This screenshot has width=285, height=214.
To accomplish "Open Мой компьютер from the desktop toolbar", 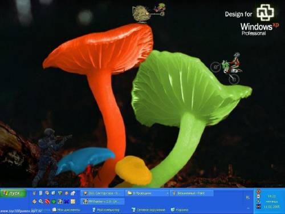I will pos(105,210).
